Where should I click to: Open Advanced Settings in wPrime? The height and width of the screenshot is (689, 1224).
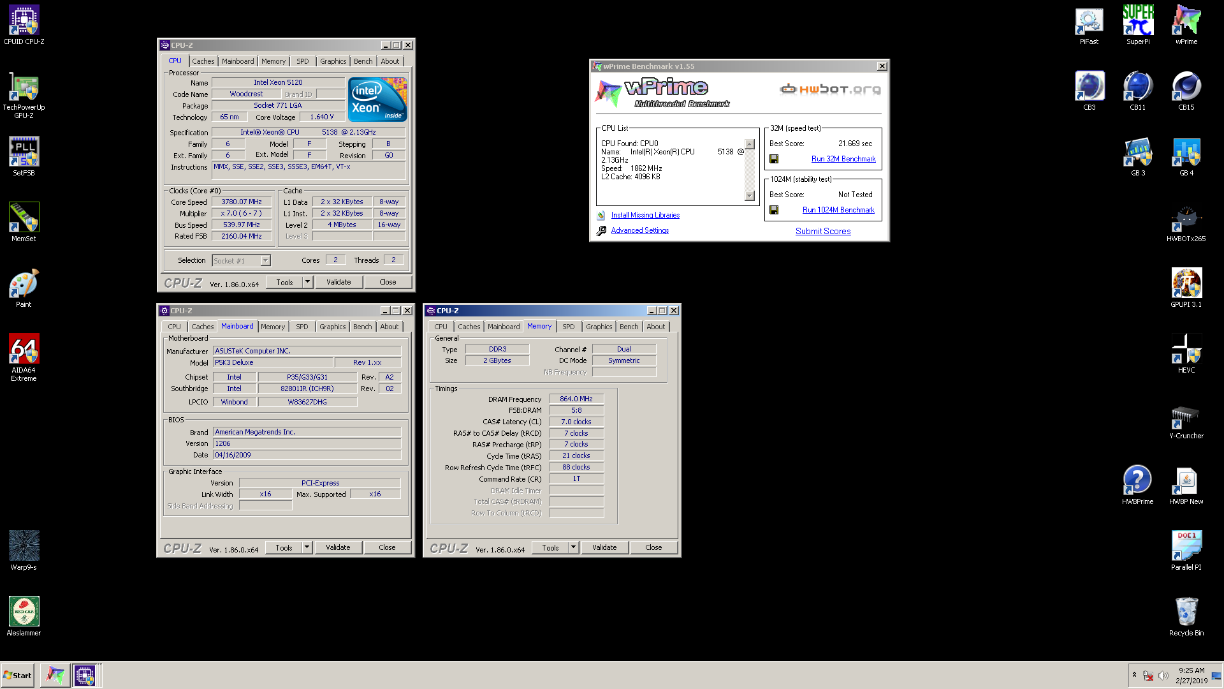point(640,230)
